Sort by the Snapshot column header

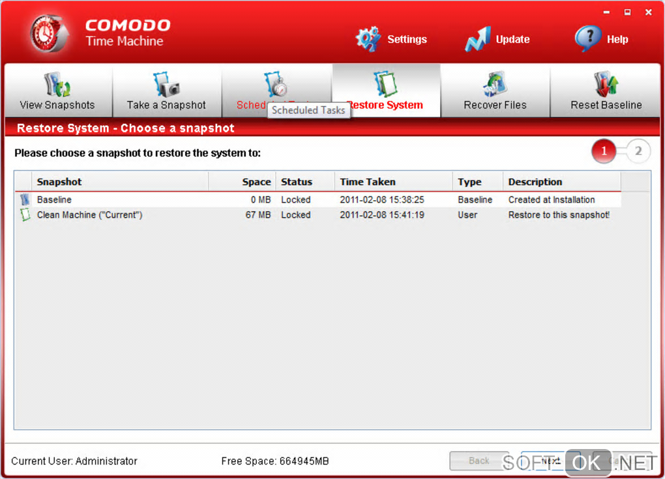pyautogui.click(x=120, y=182)
